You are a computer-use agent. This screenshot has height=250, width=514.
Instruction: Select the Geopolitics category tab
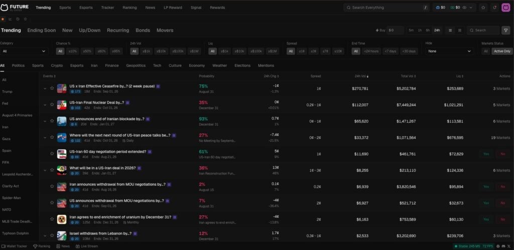click(x=136, y=65)
